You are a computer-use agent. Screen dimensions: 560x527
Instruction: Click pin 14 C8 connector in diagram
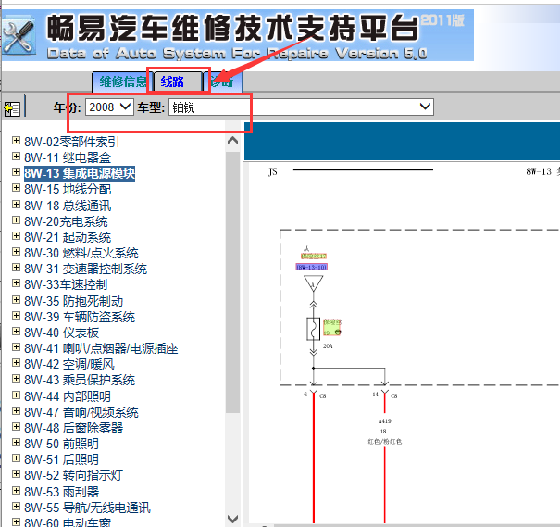[385, 395]
